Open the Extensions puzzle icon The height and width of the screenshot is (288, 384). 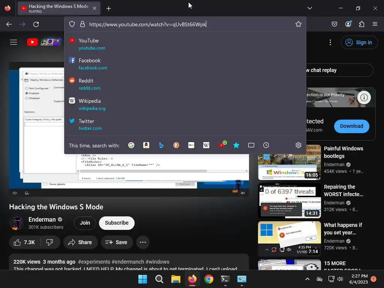pos(361,24)
